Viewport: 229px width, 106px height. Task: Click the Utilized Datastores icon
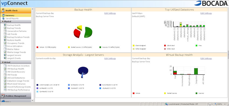[5, 78]
